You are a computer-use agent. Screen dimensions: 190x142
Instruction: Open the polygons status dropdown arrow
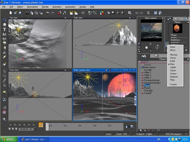coord(186,134)
